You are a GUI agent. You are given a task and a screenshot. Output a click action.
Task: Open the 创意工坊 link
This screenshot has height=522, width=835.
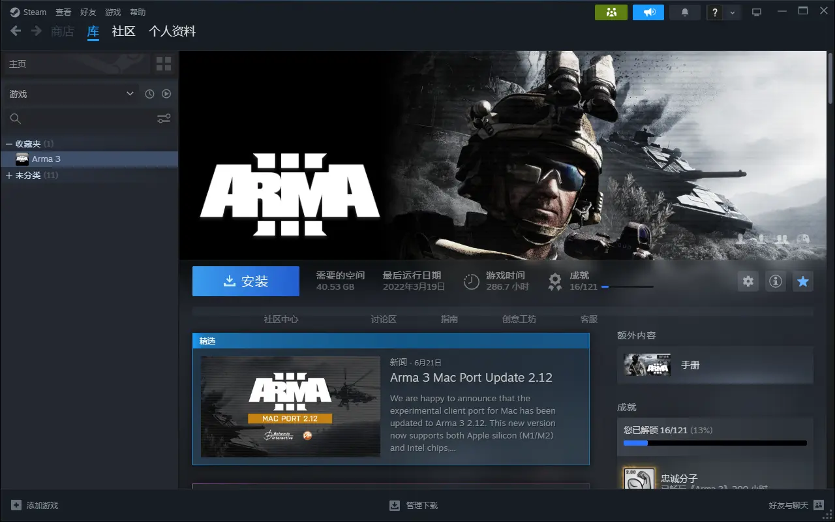[x=519, y=319]
